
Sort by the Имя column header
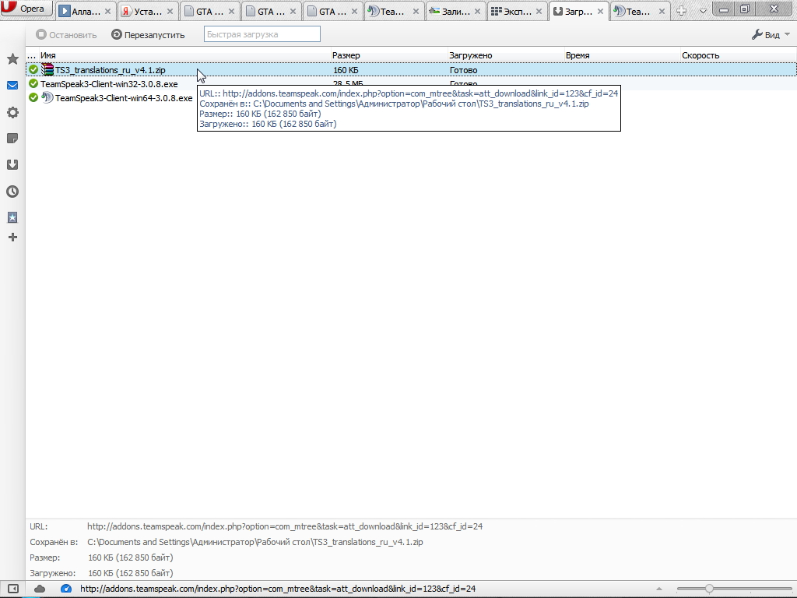pyautogui.click(x=185, y=55)
